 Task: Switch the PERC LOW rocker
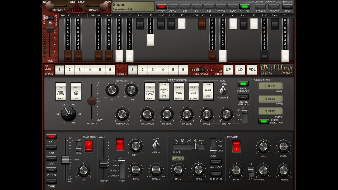[x=150, y=91]
